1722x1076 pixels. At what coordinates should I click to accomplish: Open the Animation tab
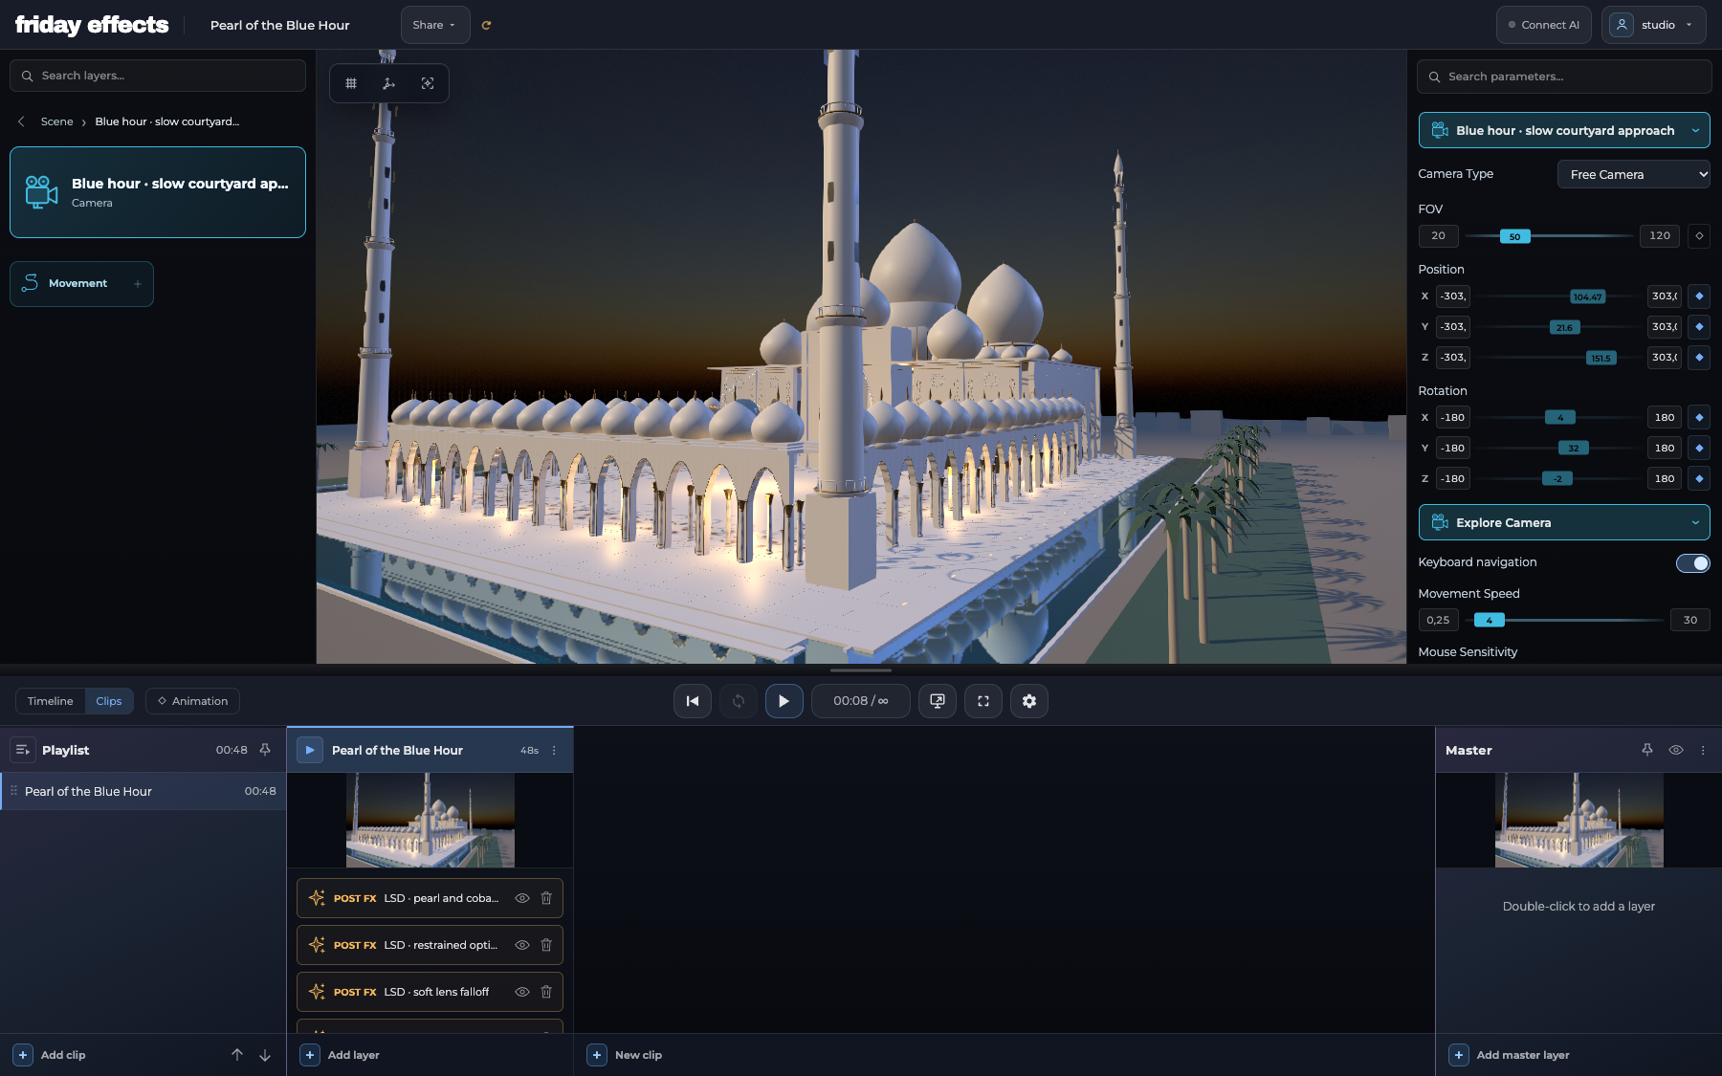click(192, 701)
